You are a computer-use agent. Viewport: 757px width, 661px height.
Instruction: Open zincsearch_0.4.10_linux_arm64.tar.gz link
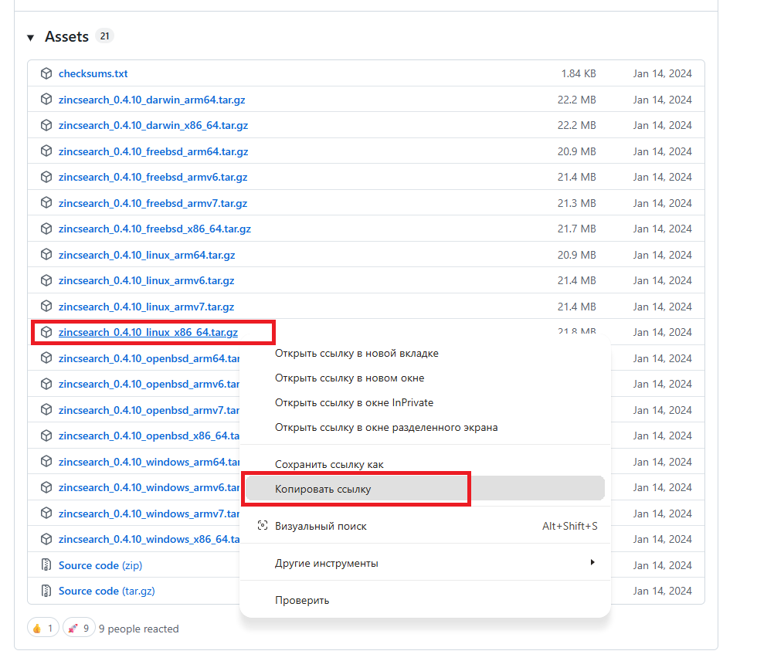click(x=147, y=255)
